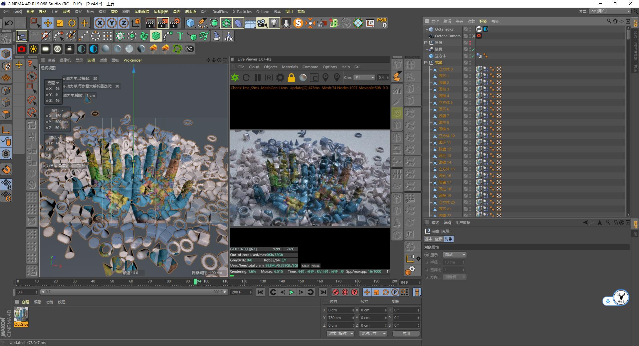Image resolution: width=639 pixels, height=346 pixels.
Task: Click the padlock icon to lock Live Viewer resolution
Action: (x=291, y=78)
